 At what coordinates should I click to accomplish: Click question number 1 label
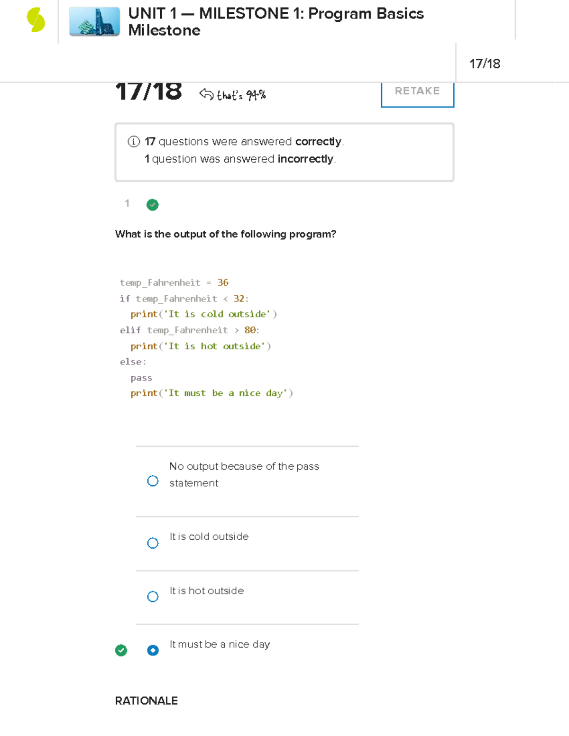click(x=127, y=203)
